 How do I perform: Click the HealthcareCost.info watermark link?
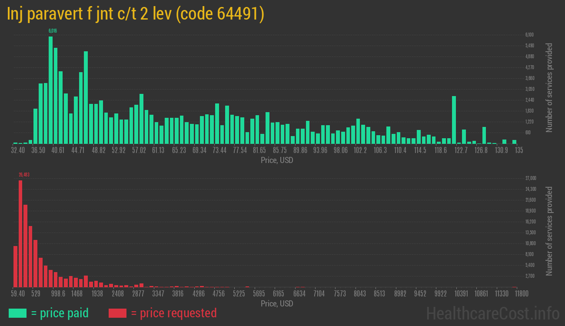coord(492,313)
